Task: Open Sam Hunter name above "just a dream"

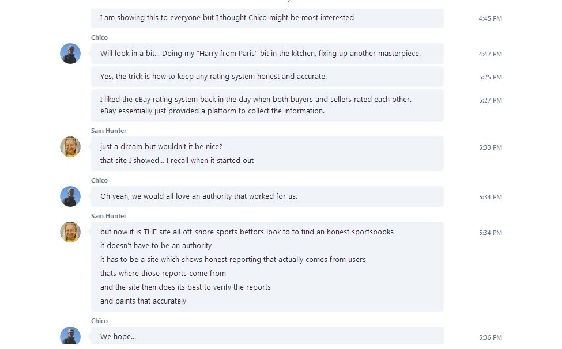Action: (108, 131)
